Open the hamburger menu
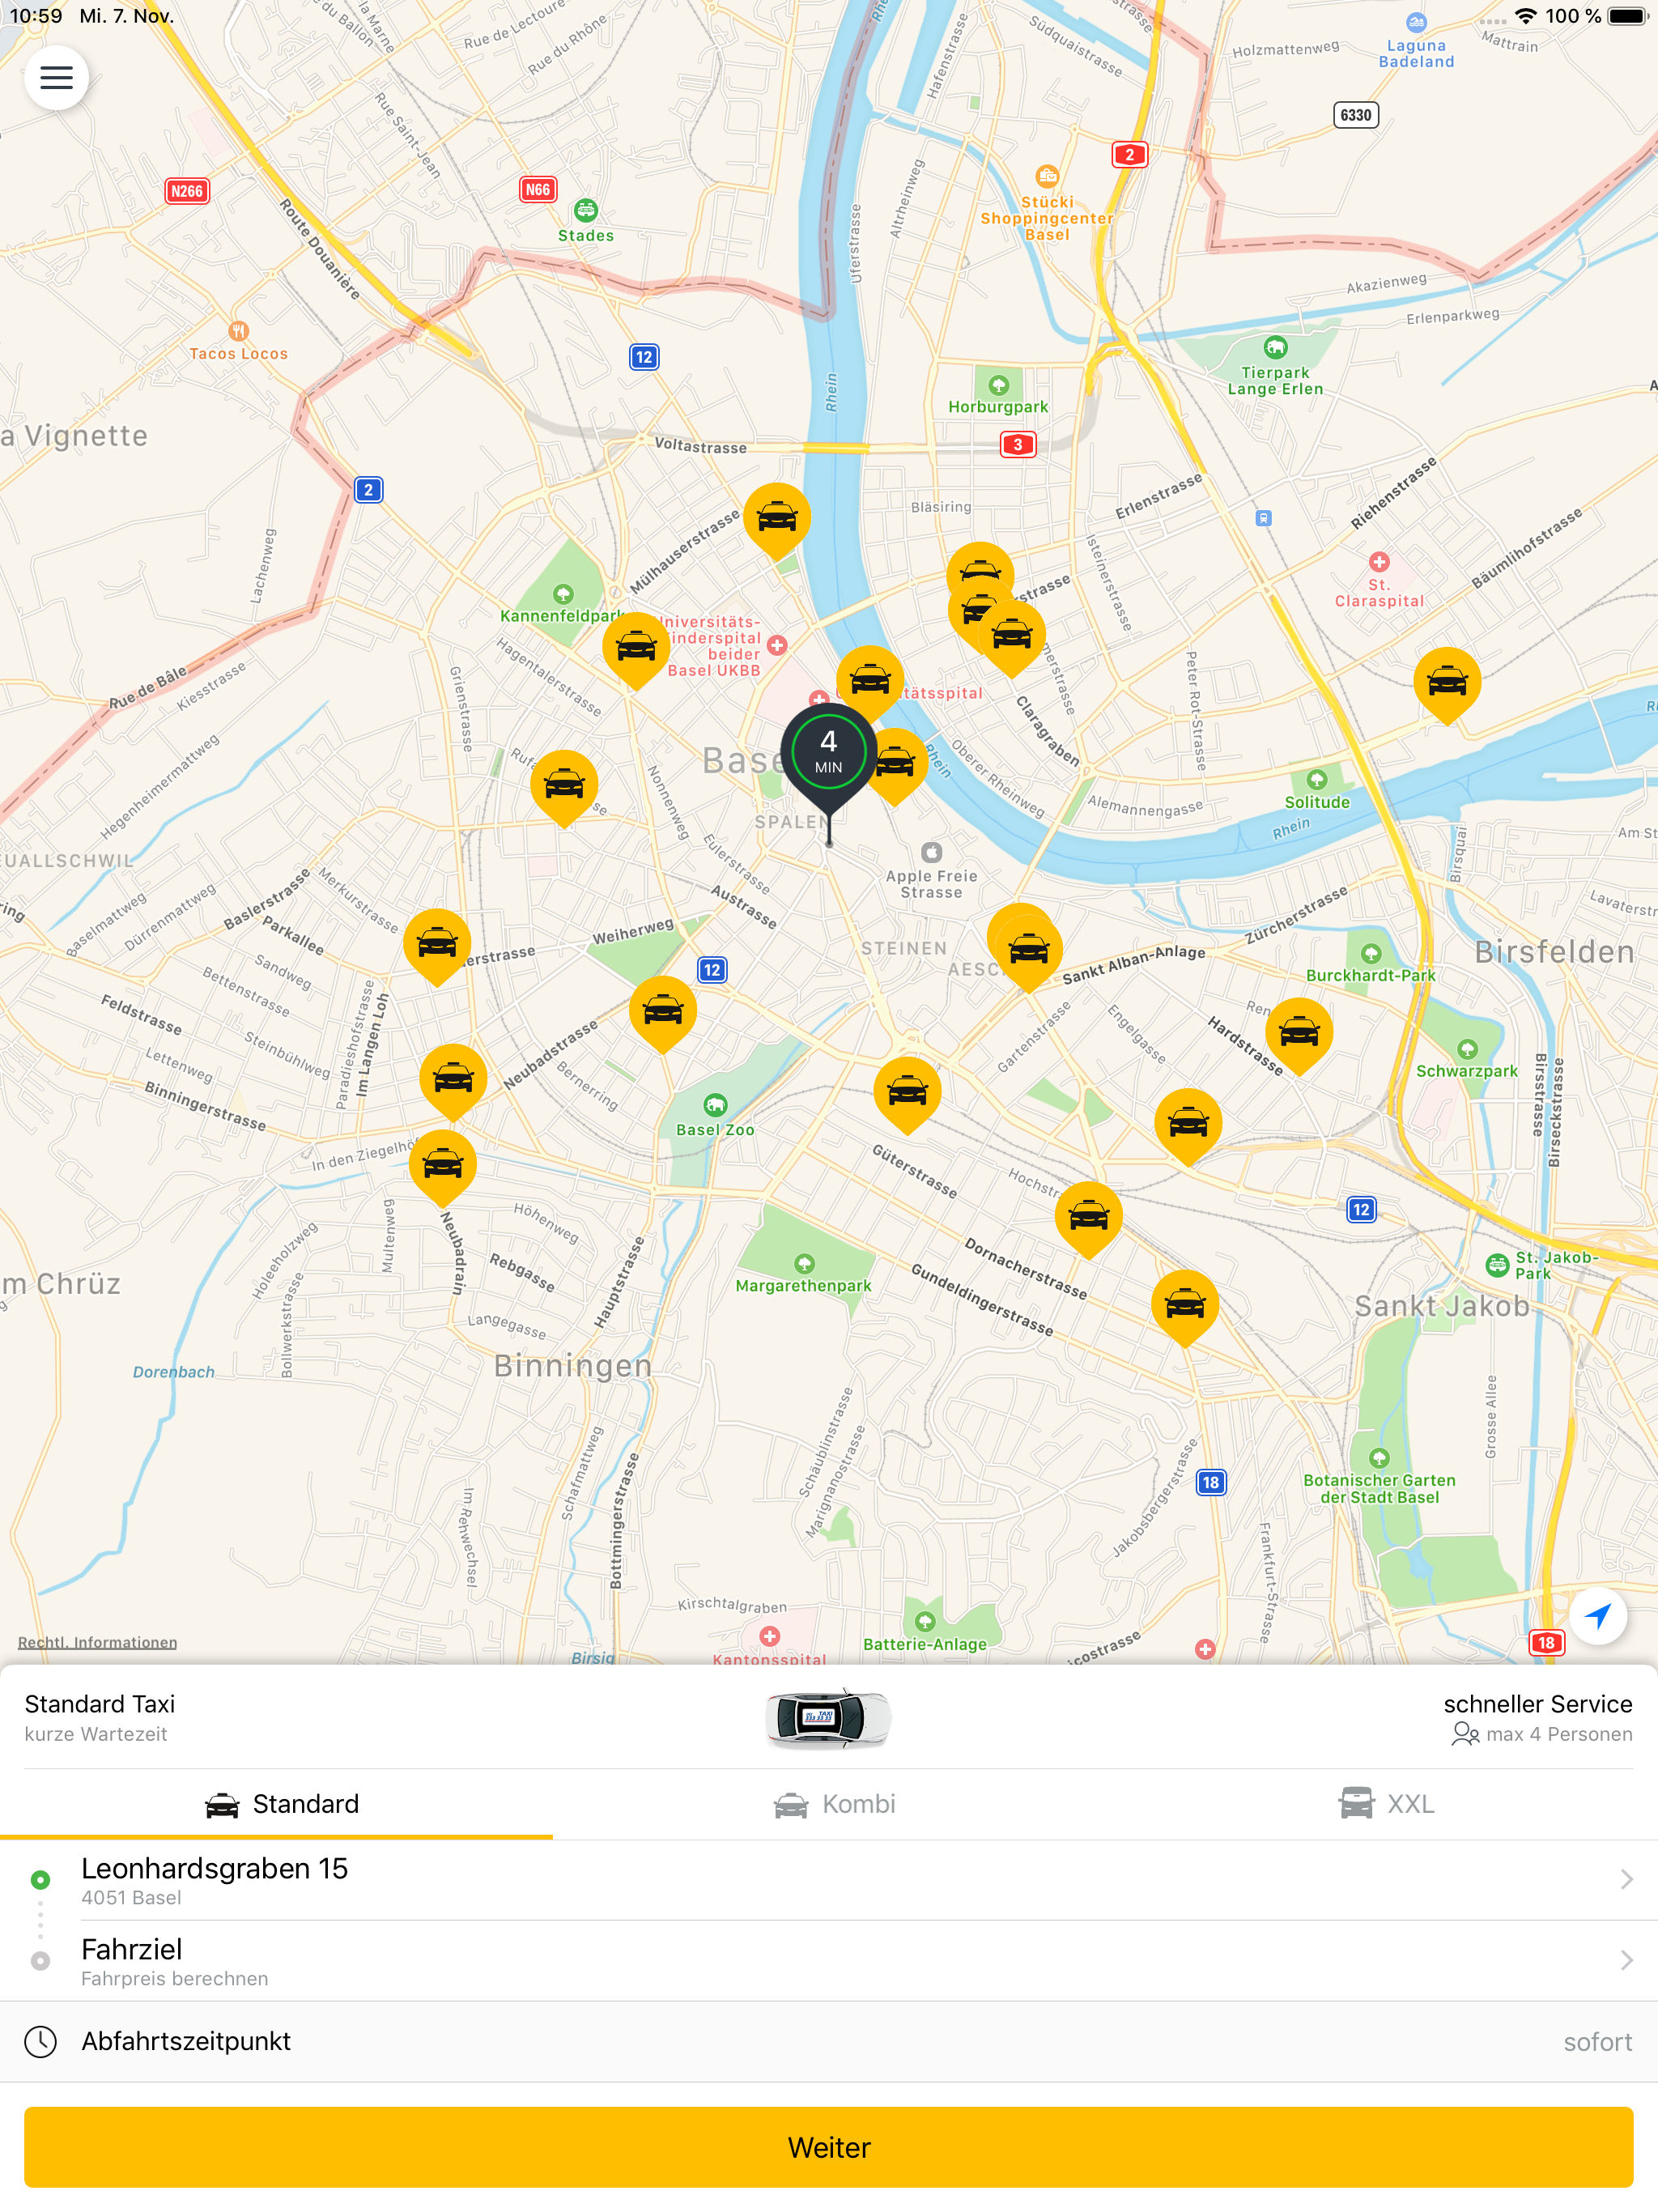The image size is (1658, 2212). [56, 77]
